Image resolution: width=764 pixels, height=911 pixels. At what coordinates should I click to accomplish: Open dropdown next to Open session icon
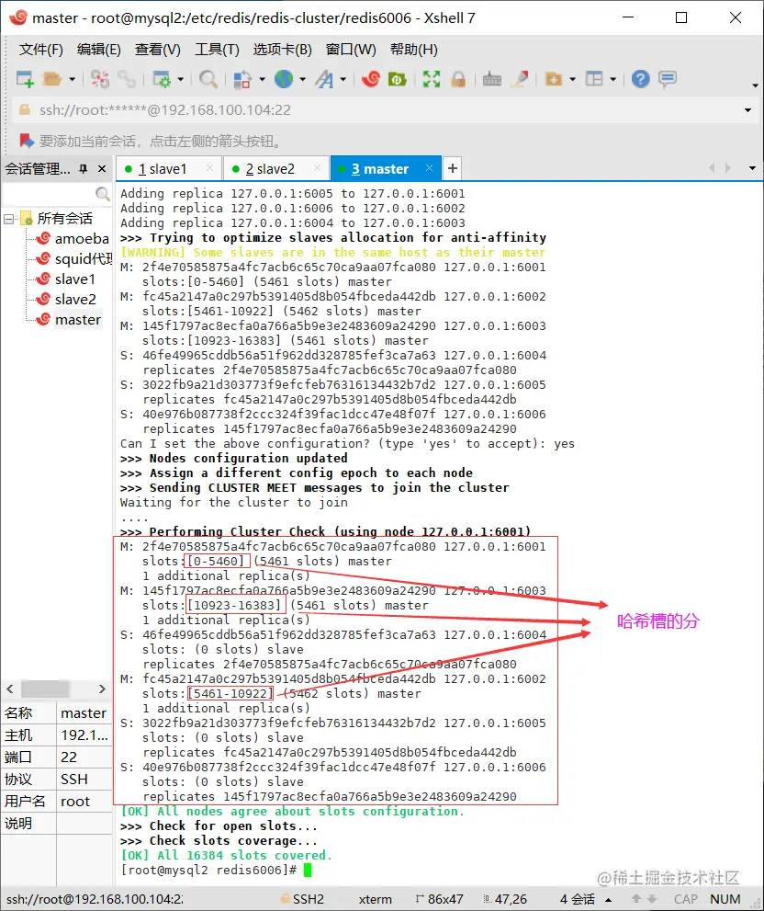tap(72, 79)
